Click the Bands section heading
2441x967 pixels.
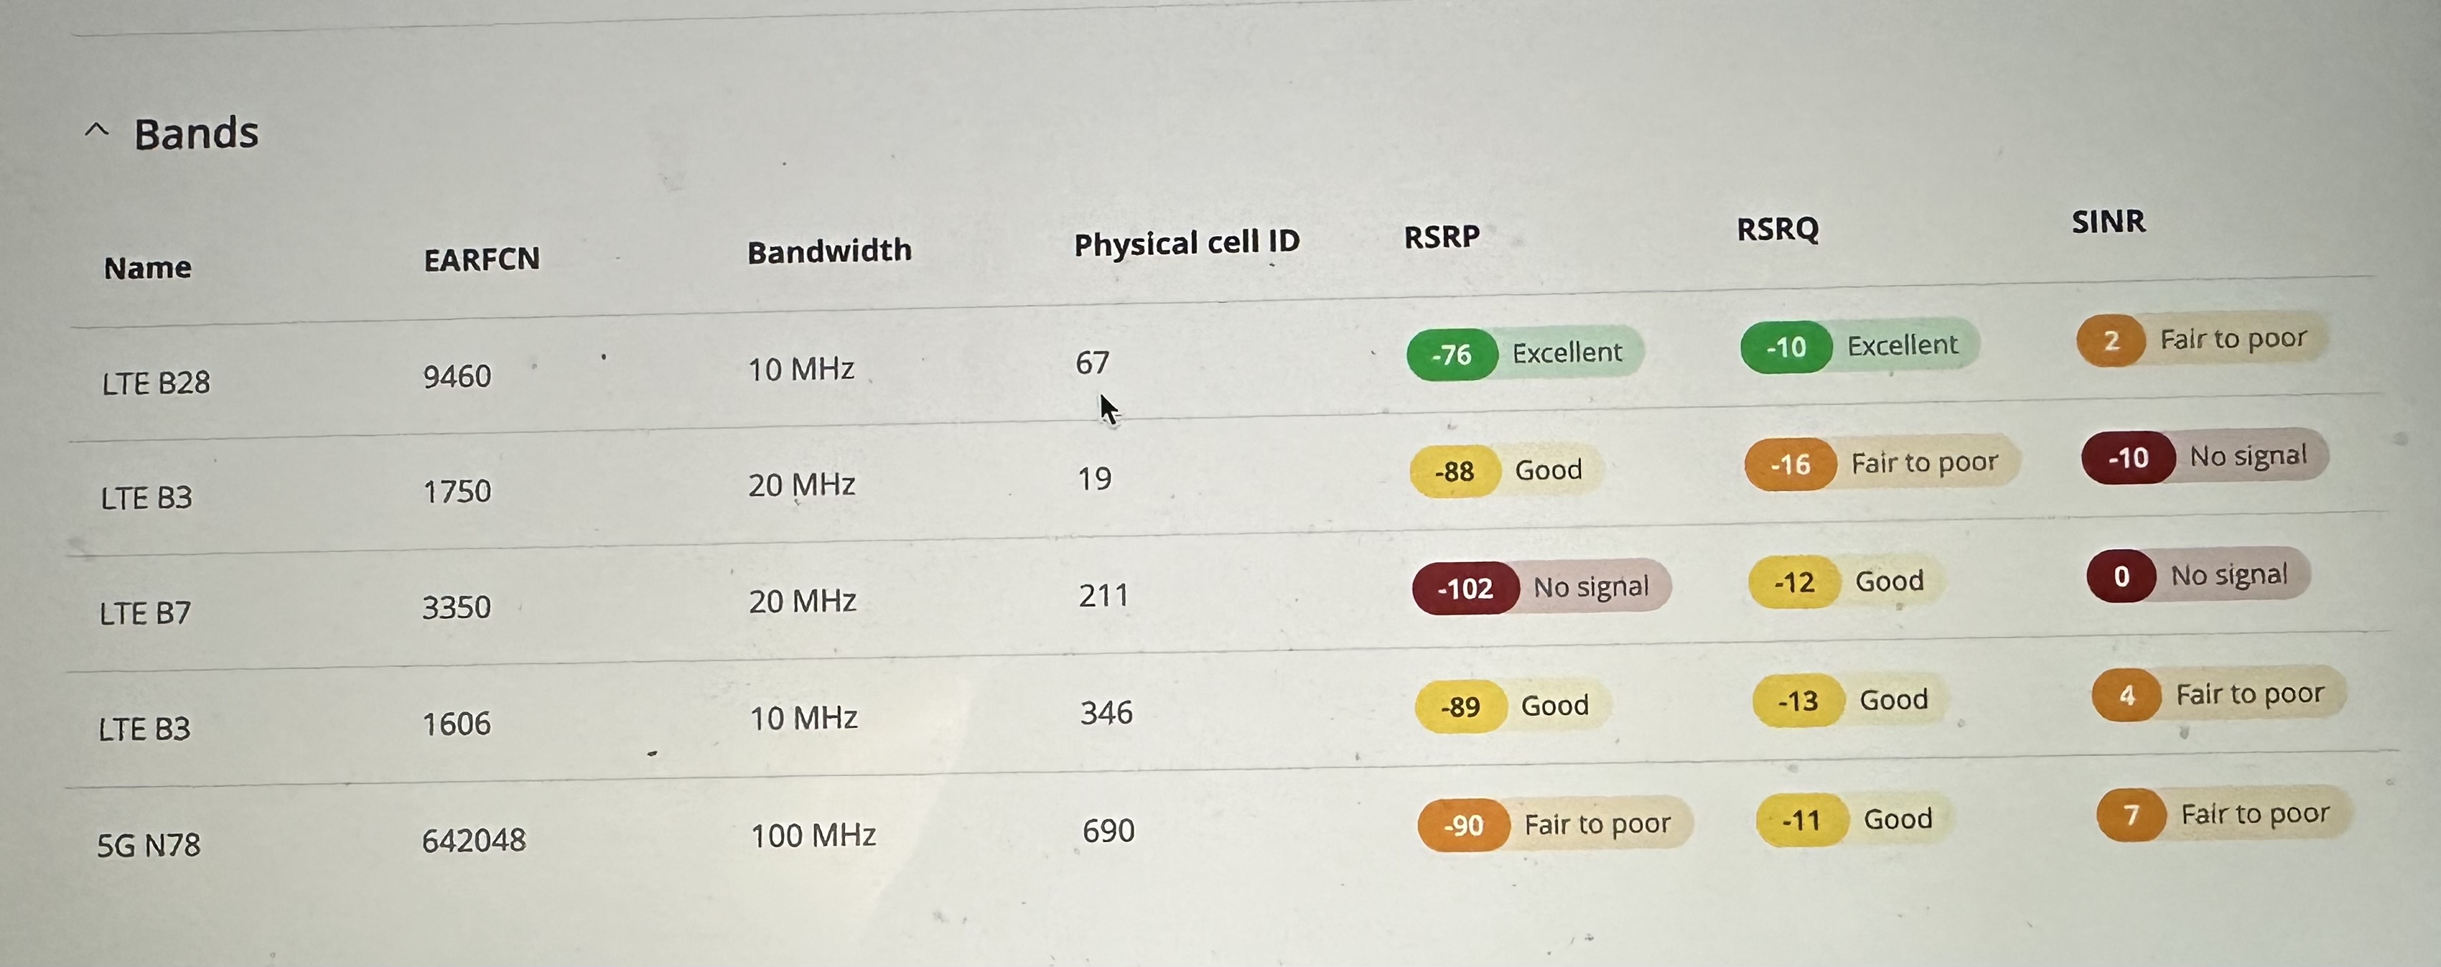[196, 134]
